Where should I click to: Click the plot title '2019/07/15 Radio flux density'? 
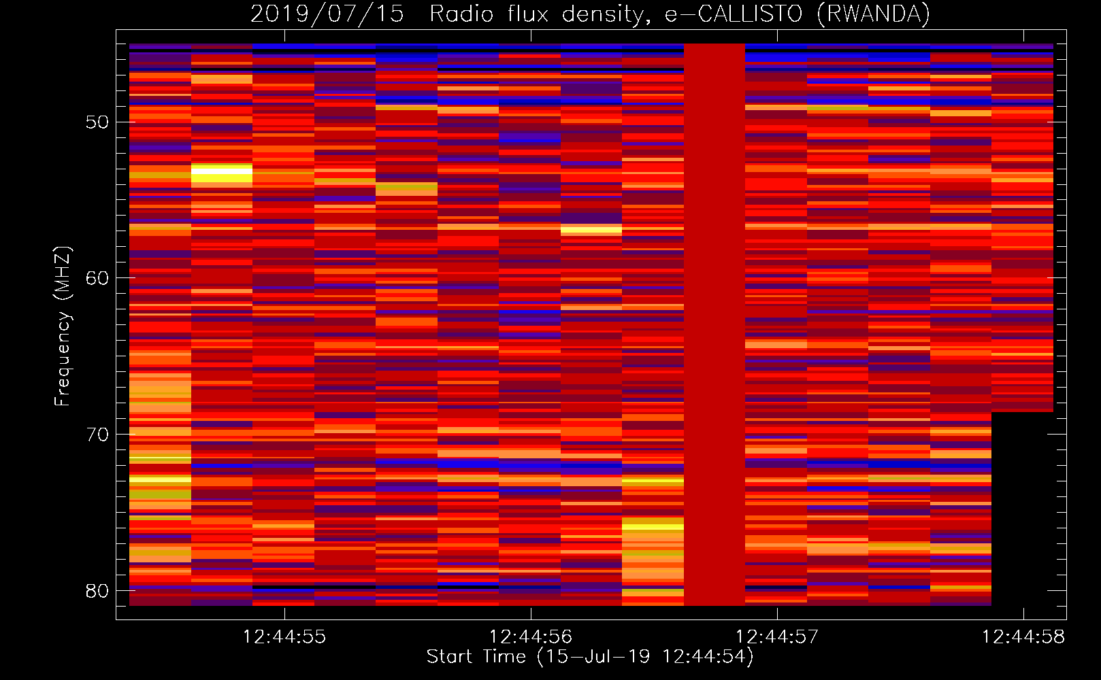(446, 14)
